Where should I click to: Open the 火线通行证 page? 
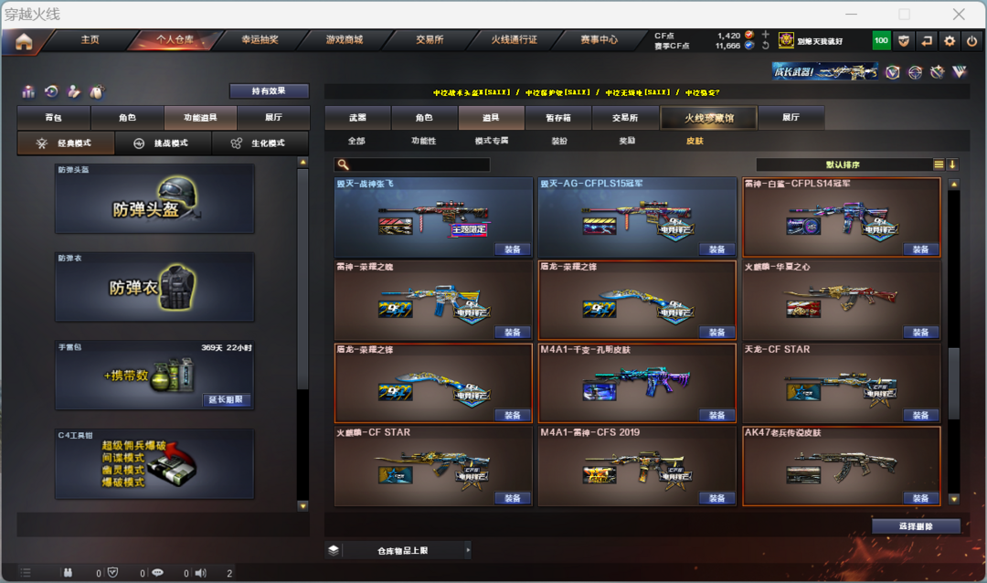(515, 39)
